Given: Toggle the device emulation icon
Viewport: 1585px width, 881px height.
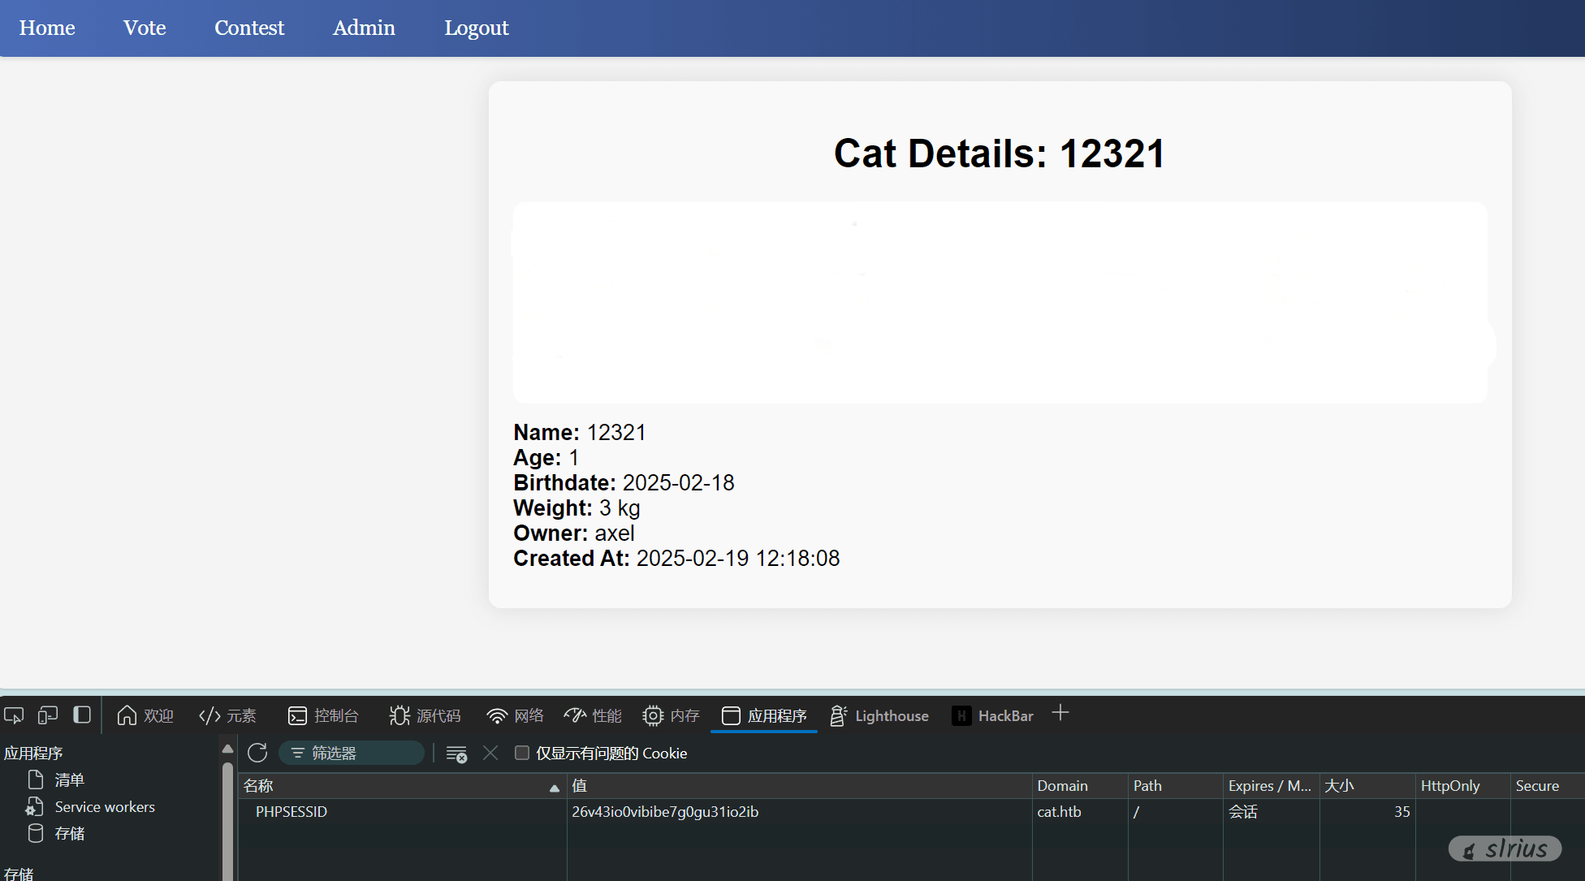Looking at the screenshot, I should point(47,715).
